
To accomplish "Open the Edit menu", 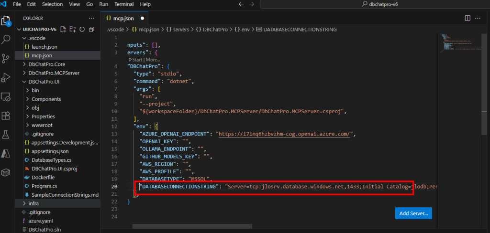I will pyautogui.click(x=31, y=4).
